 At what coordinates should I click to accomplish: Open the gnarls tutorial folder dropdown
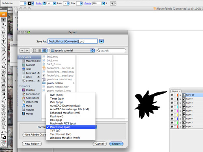(x=72, y=51)
